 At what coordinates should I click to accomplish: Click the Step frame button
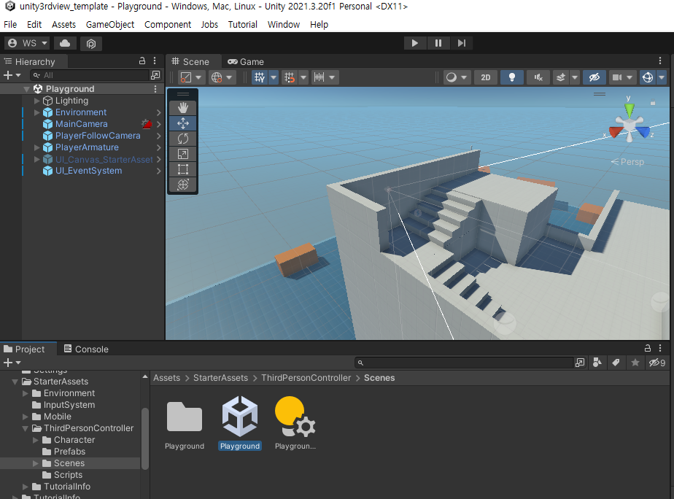coord(461,43)
